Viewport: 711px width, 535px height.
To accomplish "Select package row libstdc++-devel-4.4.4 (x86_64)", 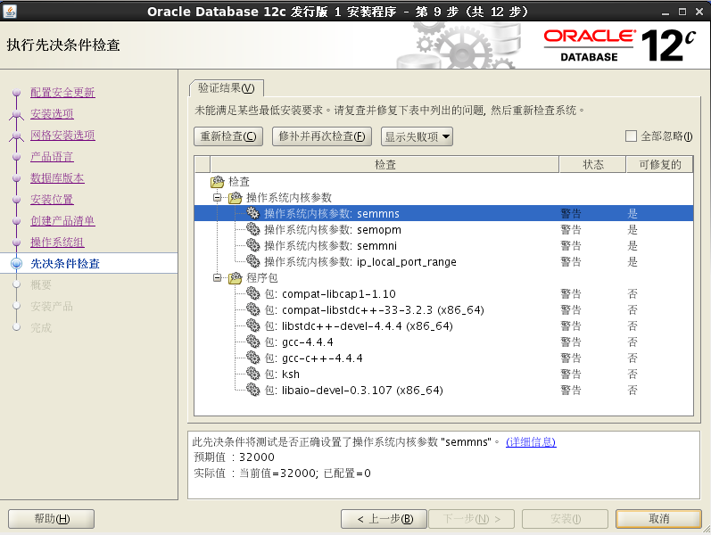I will click(x=443, y=325).
